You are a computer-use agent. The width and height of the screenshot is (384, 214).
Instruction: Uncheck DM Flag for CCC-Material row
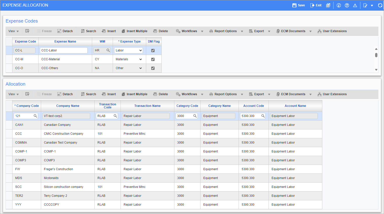(x=153, y=59)
